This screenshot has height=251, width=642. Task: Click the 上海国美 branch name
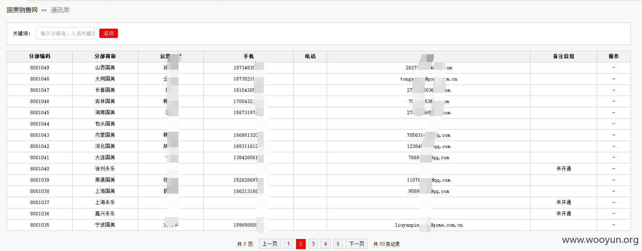pyautogui.click(x=105, y=191)
